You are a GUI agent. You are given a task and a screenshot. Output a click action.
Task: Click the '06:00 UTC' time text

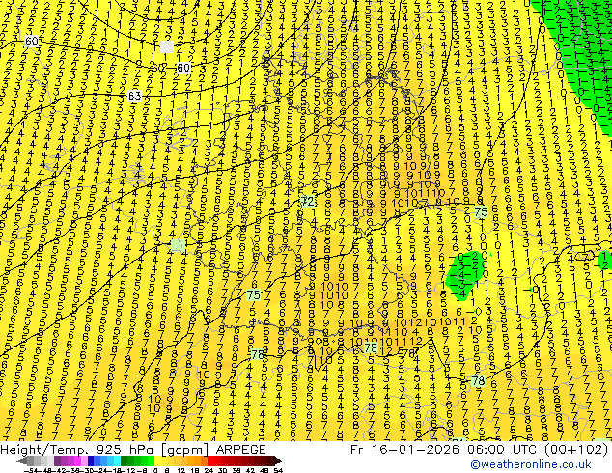coord(504,450)
